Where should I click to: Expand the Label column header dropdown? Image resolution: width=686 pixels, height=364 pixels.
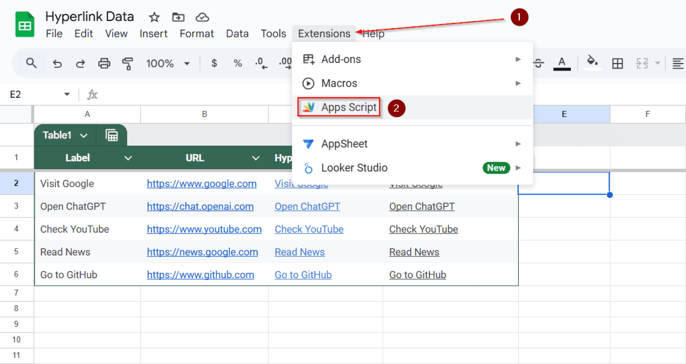[128, 158]
